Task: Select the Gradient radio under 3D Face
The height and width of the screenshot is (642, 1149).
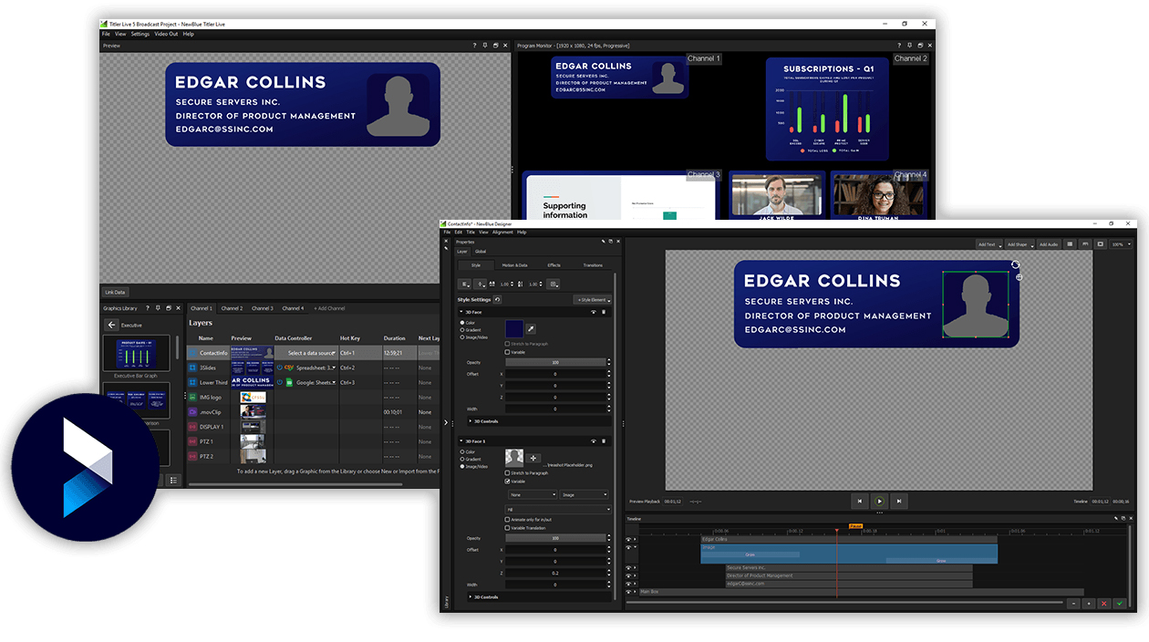Action: tap(462, 330)
